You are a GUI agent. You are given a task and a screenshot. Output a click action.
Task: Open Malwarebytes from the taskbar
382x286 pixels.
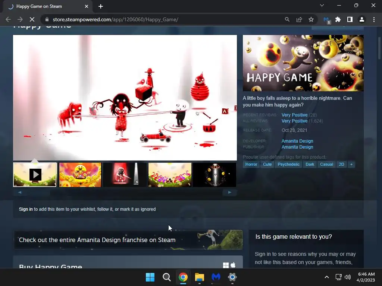[216, 277]
